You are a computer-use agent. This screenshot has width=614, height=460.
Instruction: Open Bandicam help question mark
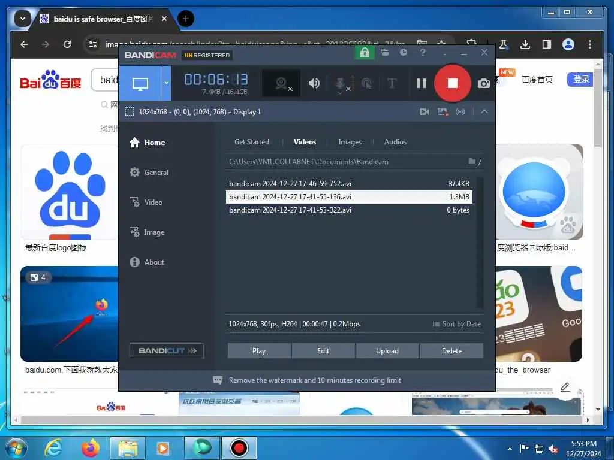click(x=423, y=53)
